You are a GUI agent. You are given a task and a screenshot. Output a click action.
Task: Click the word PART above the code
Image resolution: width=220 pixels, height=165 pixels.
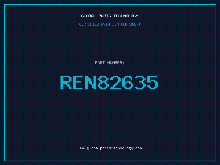pyautogui.click(x=100, y=63)
